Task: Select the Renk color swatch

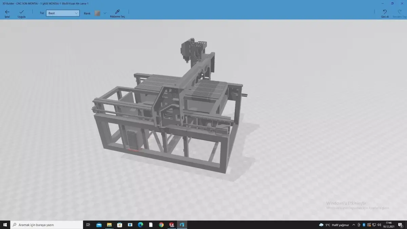Action: tap(97, 13)
